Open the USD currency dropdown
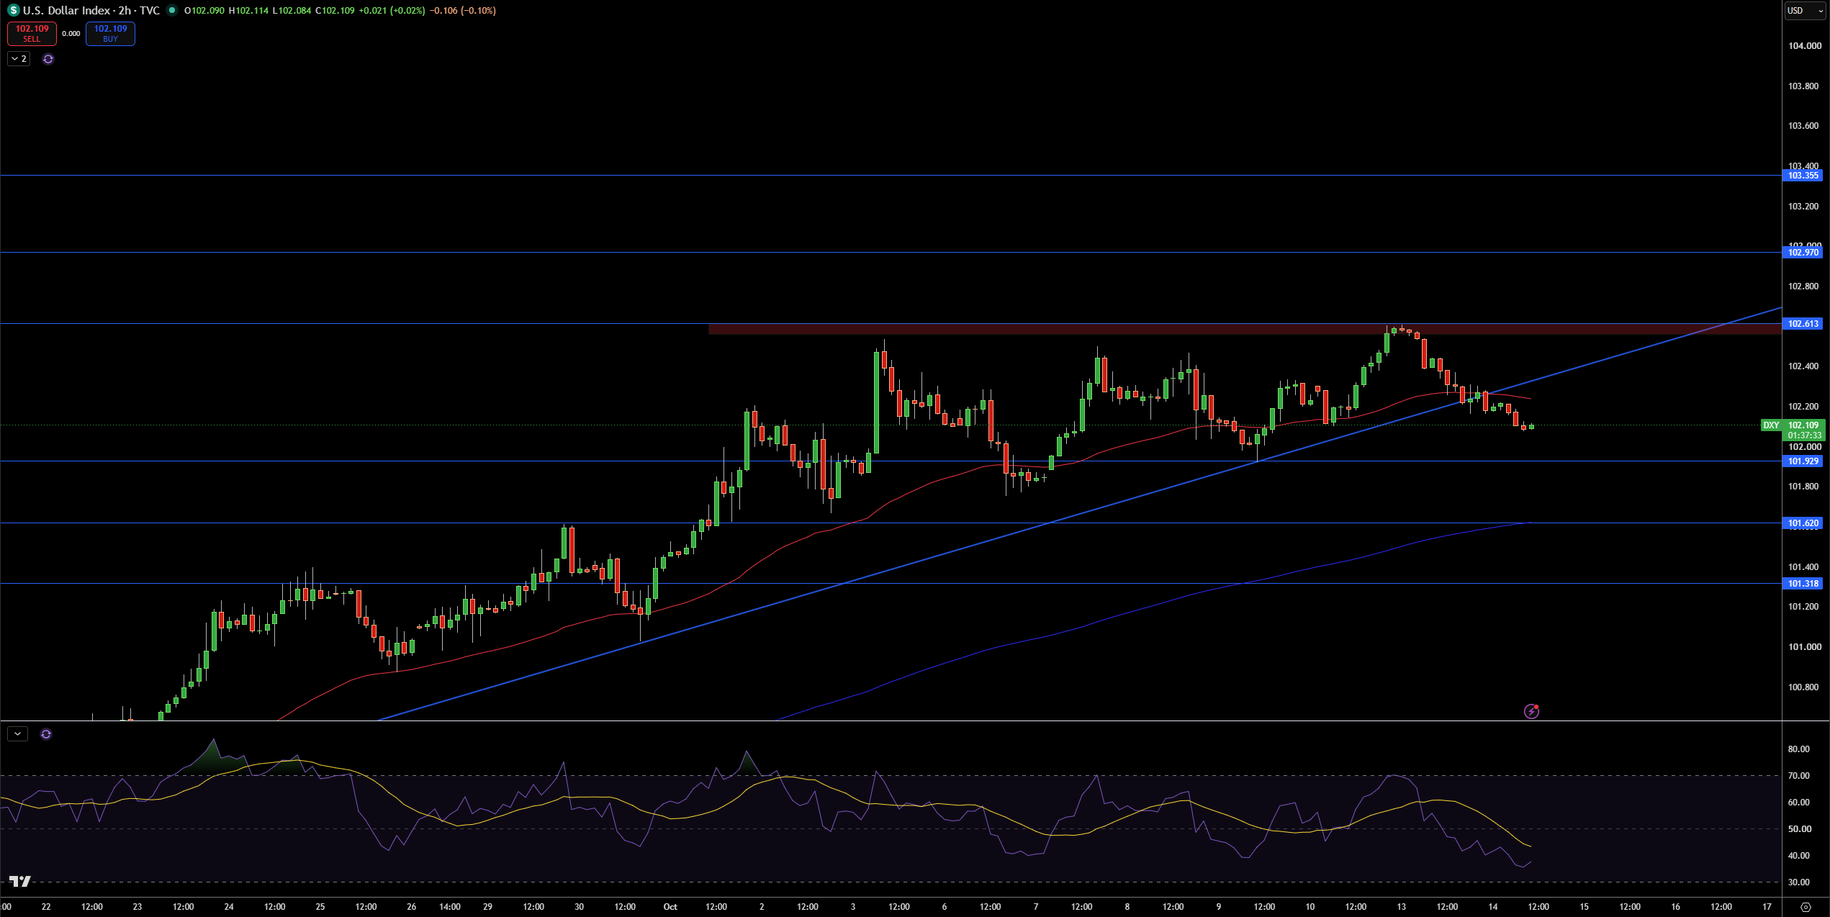This screenshot has width=1830, height=917. pyautogui.click(x=1806, y=11)
